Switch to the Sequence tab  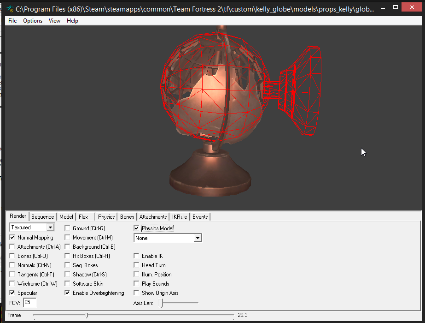coord(42,217)
